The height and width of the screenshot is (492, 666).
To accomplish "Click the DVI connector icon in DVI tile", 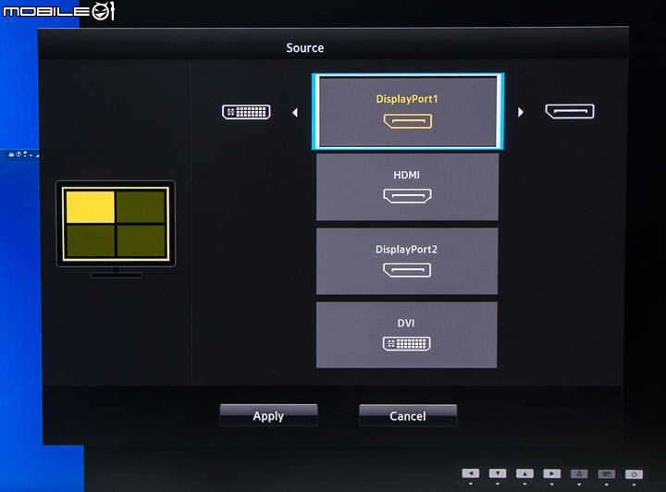I will (406, 343).
